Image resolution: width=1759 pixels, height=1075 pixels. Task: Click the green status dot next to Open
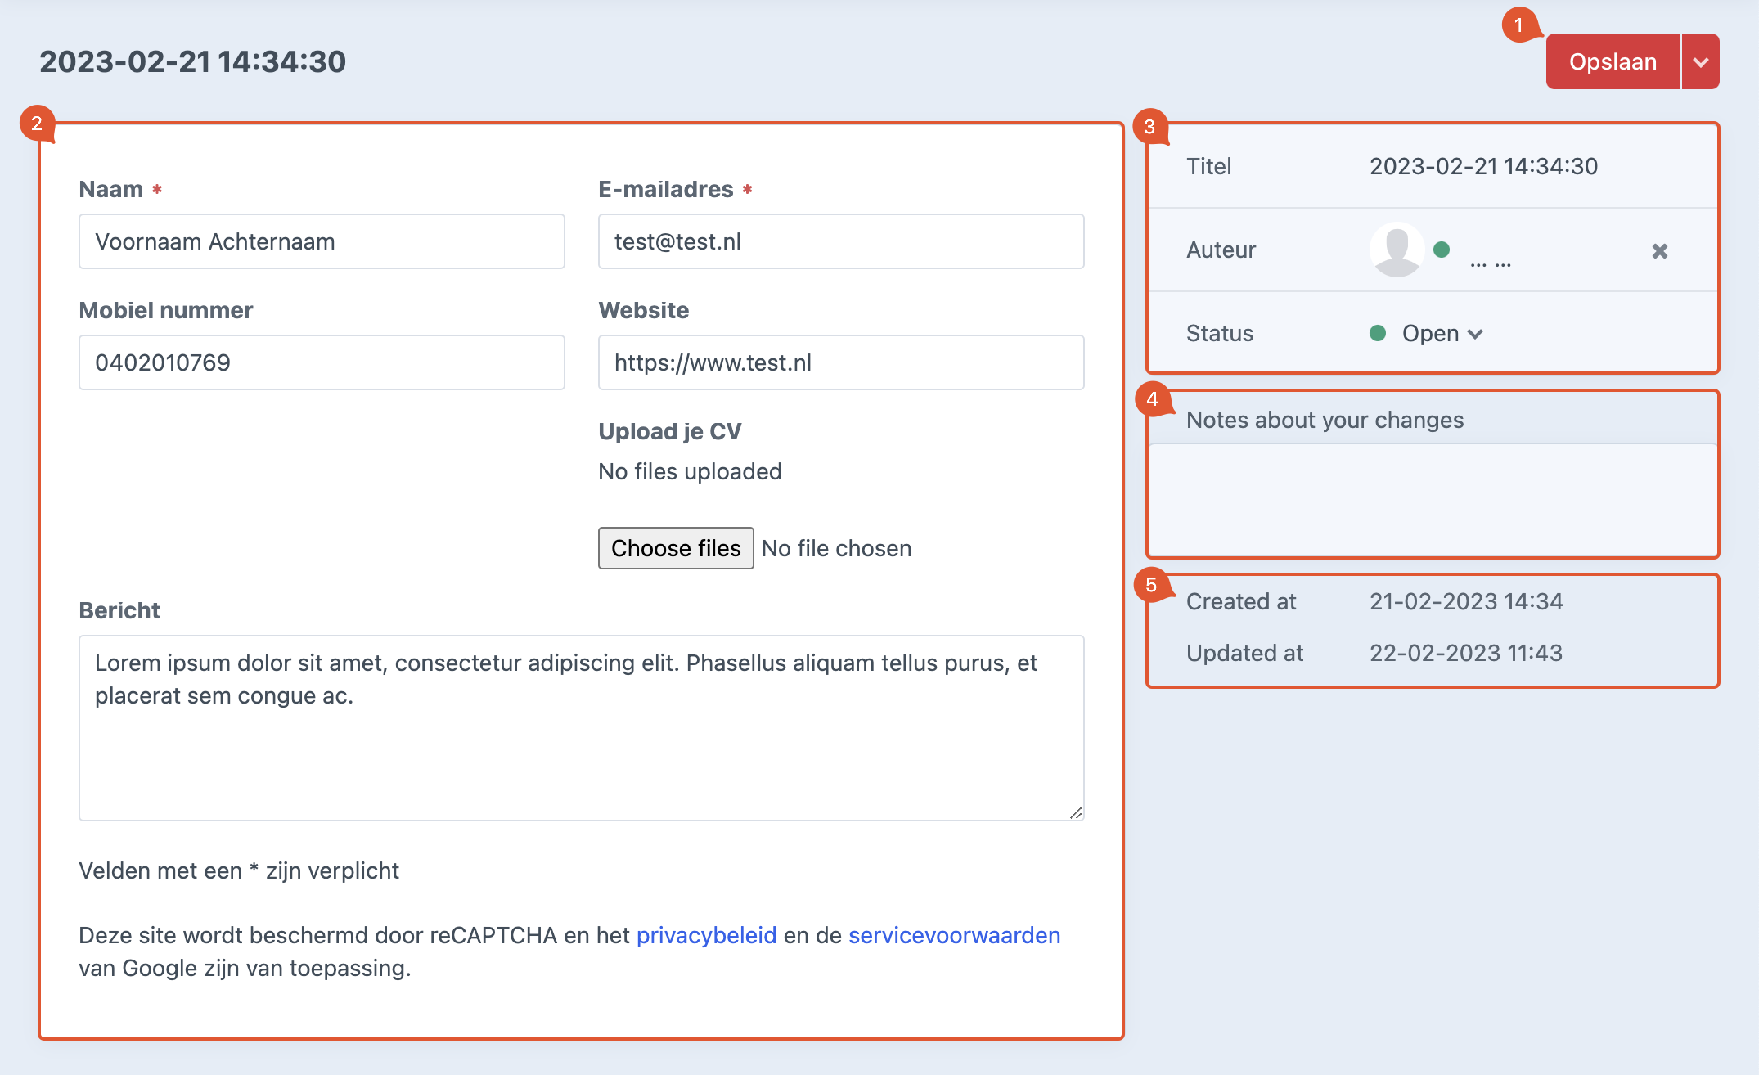tap(1378, 333)
